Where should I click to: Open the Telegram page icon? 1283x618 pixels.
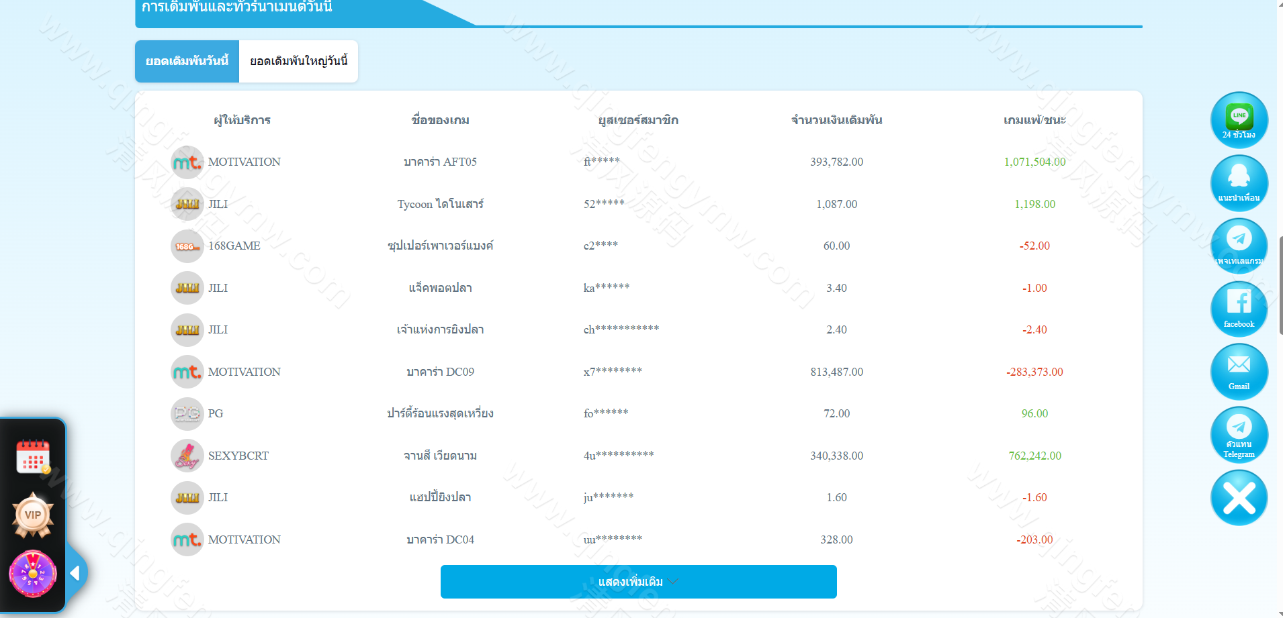[1239, 246]
